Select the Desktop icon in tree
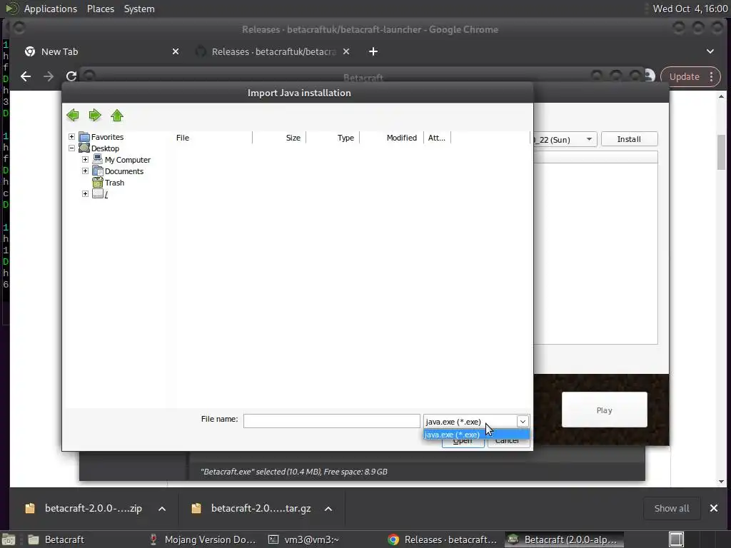The width and height of the screenshot is (731, 548). pos(84,148)
